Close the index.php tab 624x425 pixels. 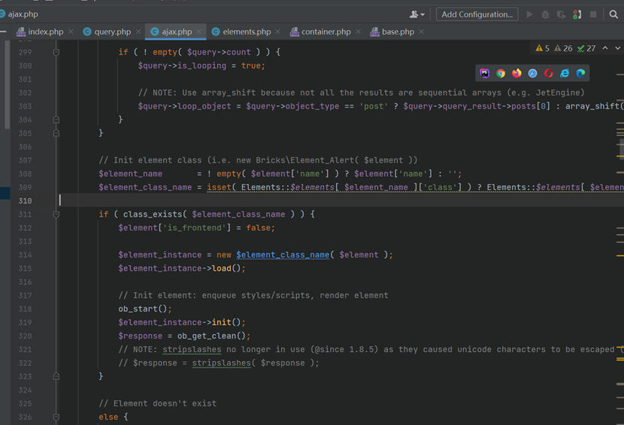point(71,32)
